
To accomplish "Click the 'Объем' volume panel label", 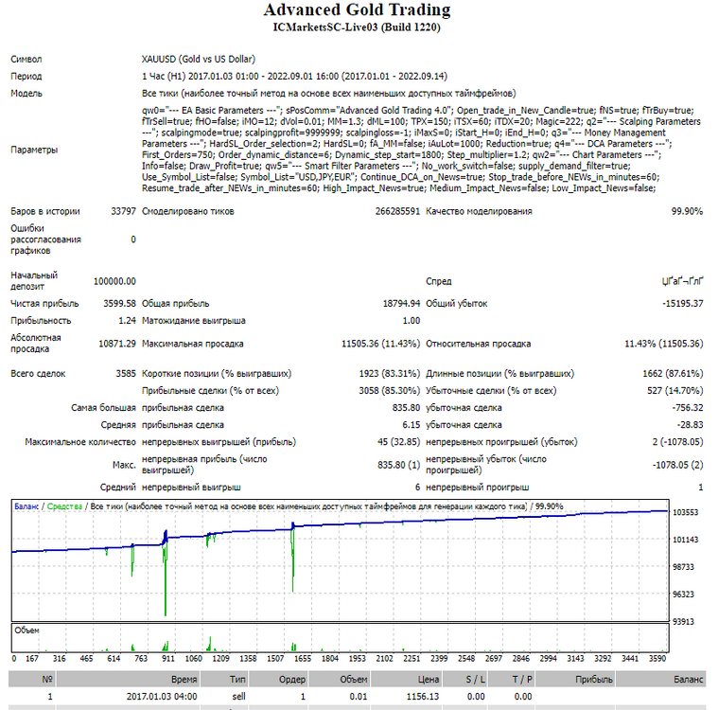I will 26,630.
